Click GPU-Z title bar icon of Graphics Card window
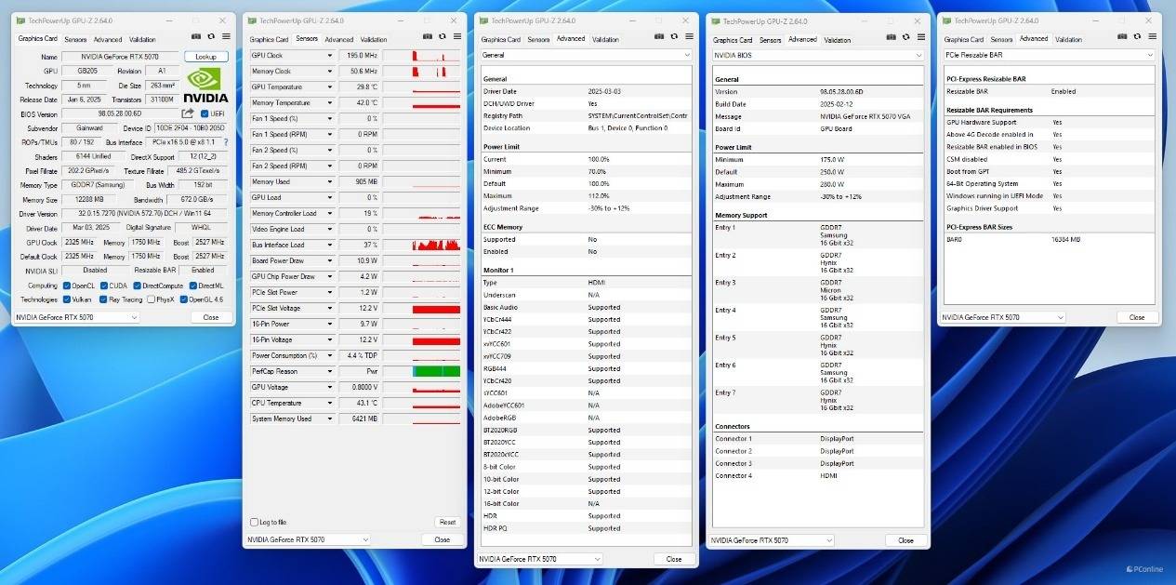 pyautogui.click(x=20, y=20)
